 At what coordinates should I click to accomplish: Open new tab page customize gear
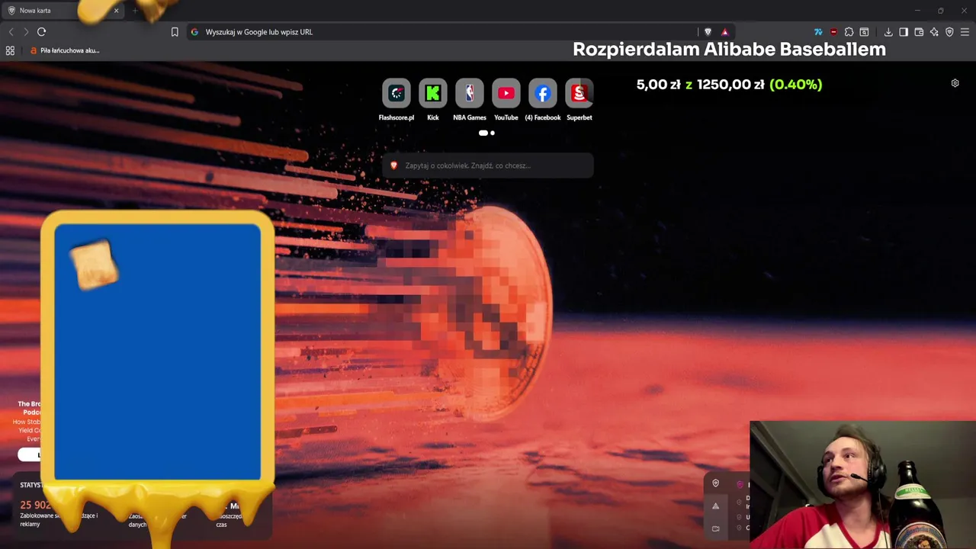coord(955,83)
